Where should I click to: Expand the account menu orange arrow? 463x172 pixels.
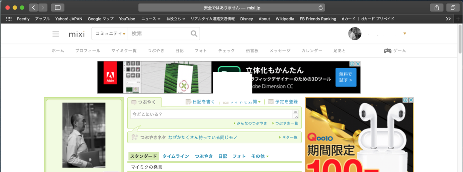tap(404, 34)
